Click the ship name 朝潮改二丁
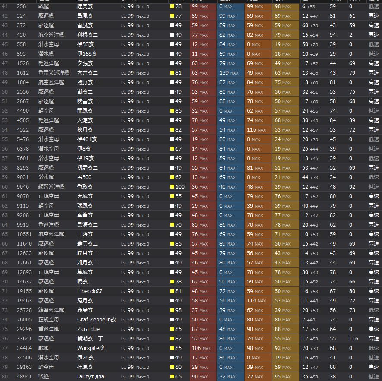382x381 pixels. 90,339
